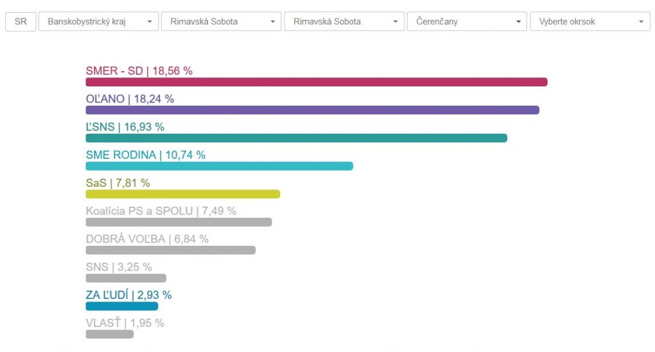Open the Čerenčany municipality dropdown
Screen dimensions: 655x352
tap(466, 21)
